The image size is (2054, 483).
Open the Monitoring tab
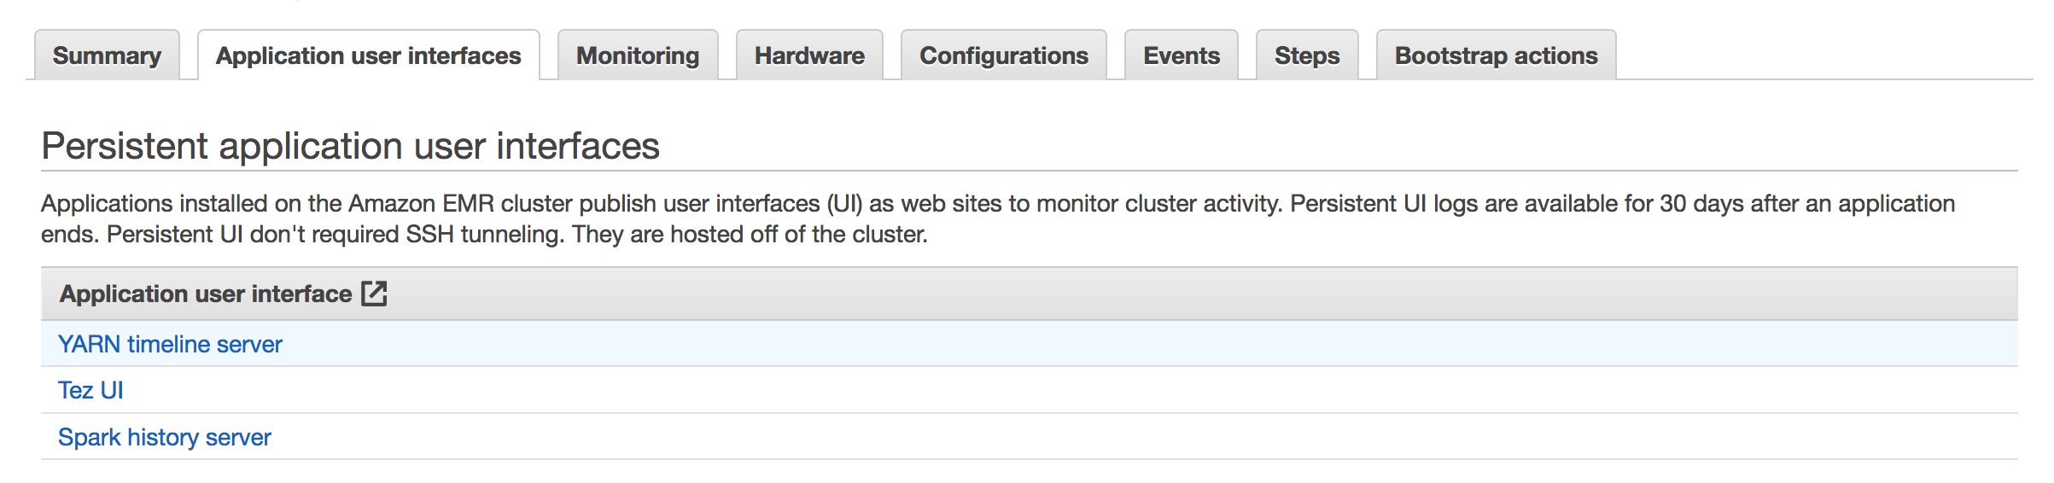pyautogui.click(x=638, y=55)
